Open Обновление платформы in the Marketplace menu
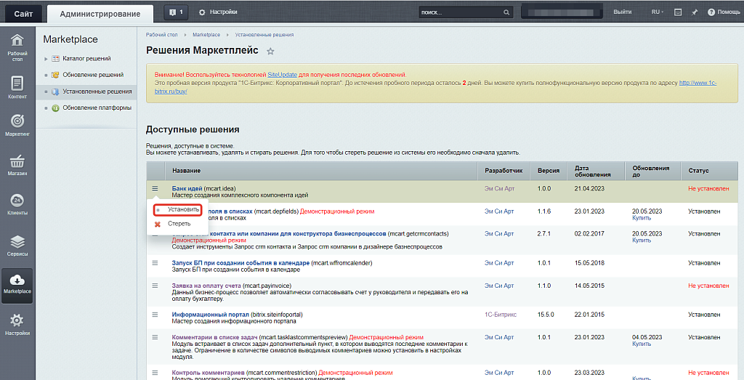The width and height of the screenshot is (744, 380). pyautogui.click(x=97, y=108)
